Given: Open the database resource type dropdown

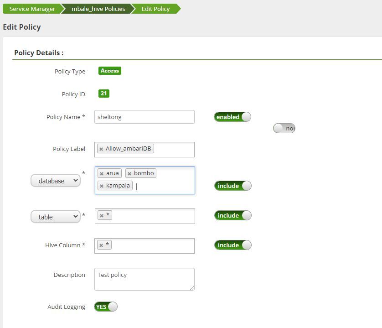Looking at the screenshot, I should [55, 181].
